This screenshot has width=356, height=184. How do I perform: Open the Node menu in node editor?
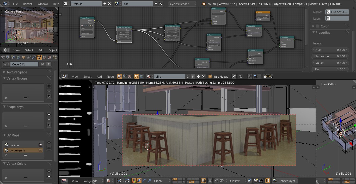(x=110, y=76)
